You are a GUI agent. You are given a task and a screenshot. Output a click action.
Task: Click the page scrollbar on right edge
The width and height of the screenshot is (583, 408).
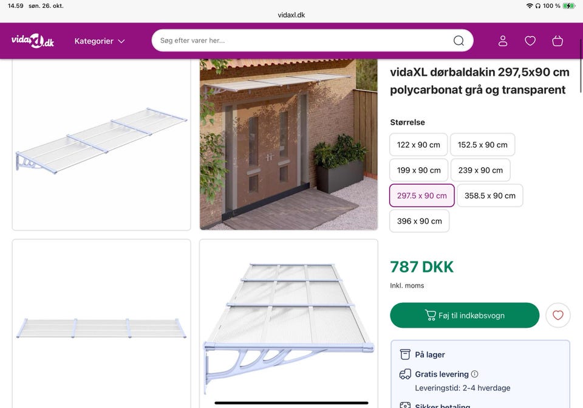[581, 65]
